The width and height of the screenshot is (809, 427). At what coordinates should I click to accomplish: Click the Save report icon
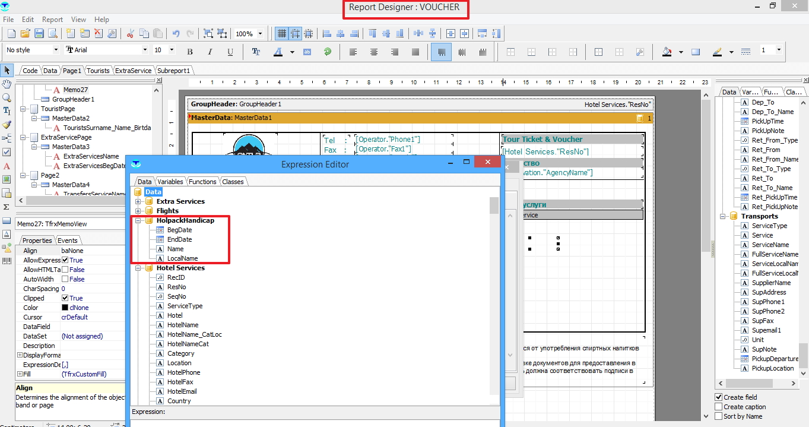coord(39,34)
